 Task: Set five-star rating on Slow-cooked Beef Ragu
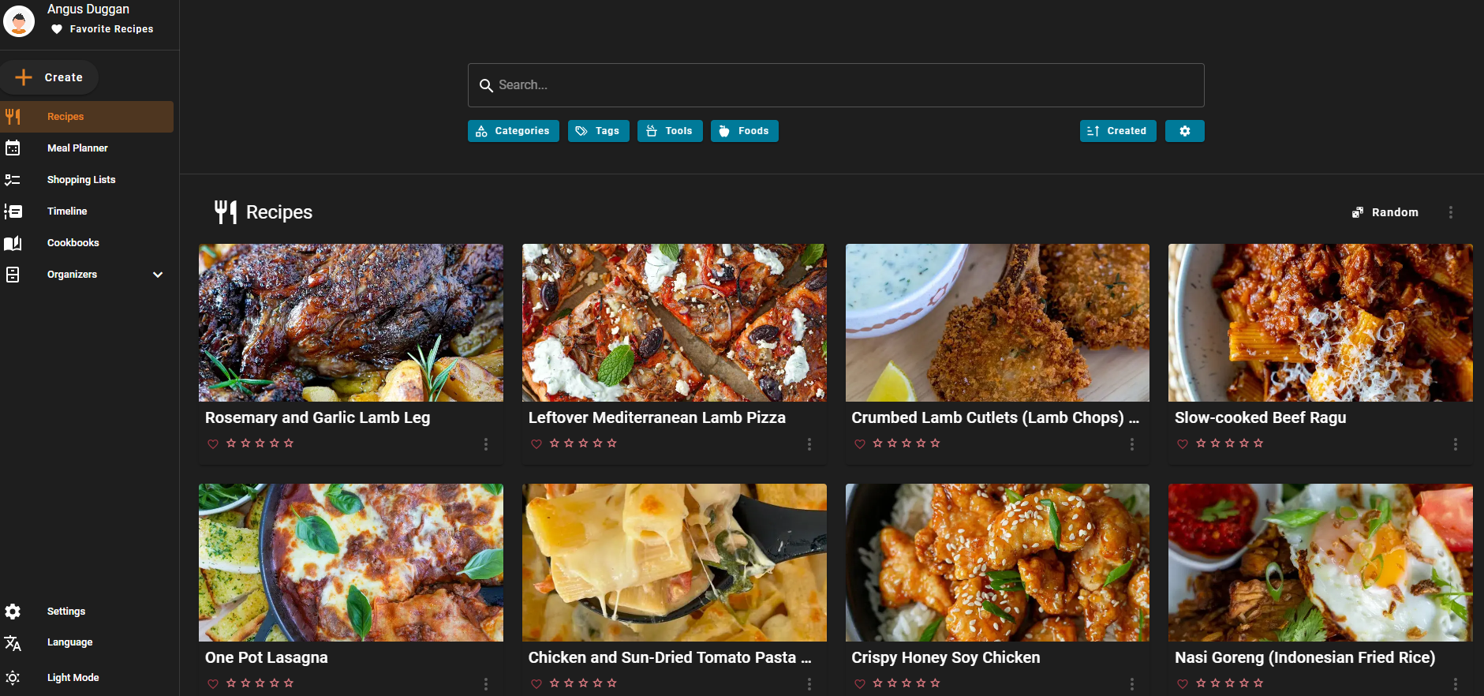click(x=1258, y=443)
